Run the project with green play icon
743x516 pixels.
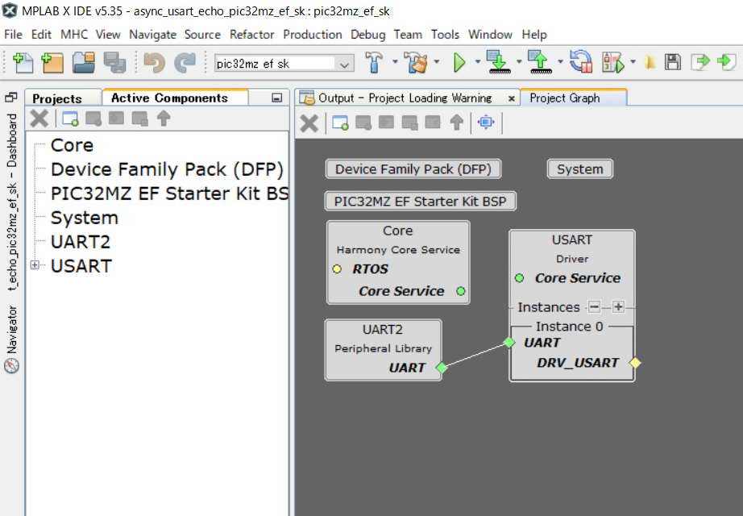pyautogui.click(x=459, y=62)
